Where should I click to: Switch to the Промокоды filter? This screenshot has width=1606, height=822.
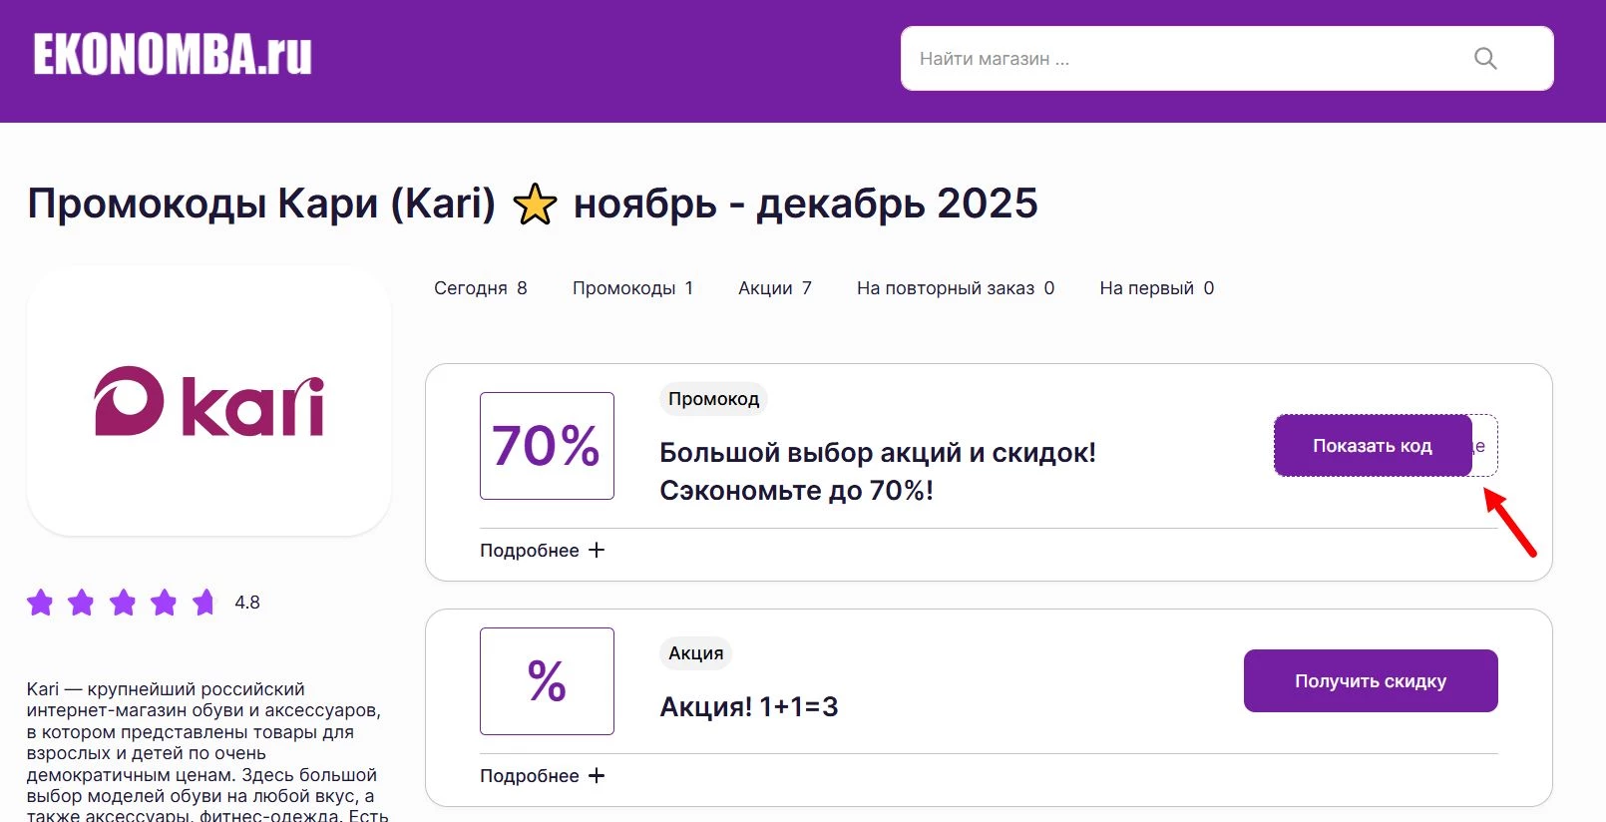632,287
